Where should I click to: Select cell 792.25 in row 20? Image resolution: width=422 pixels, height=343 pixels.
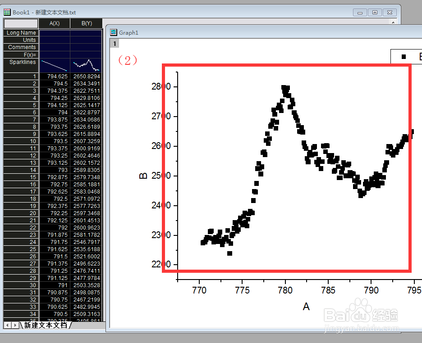[x=55, y=213]
